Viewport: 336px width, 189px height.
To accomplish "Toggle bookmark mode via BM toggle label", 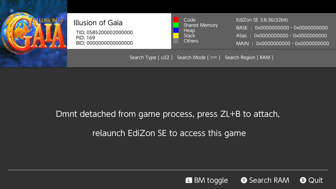I will pyautogui.click(x=211, y=180).
